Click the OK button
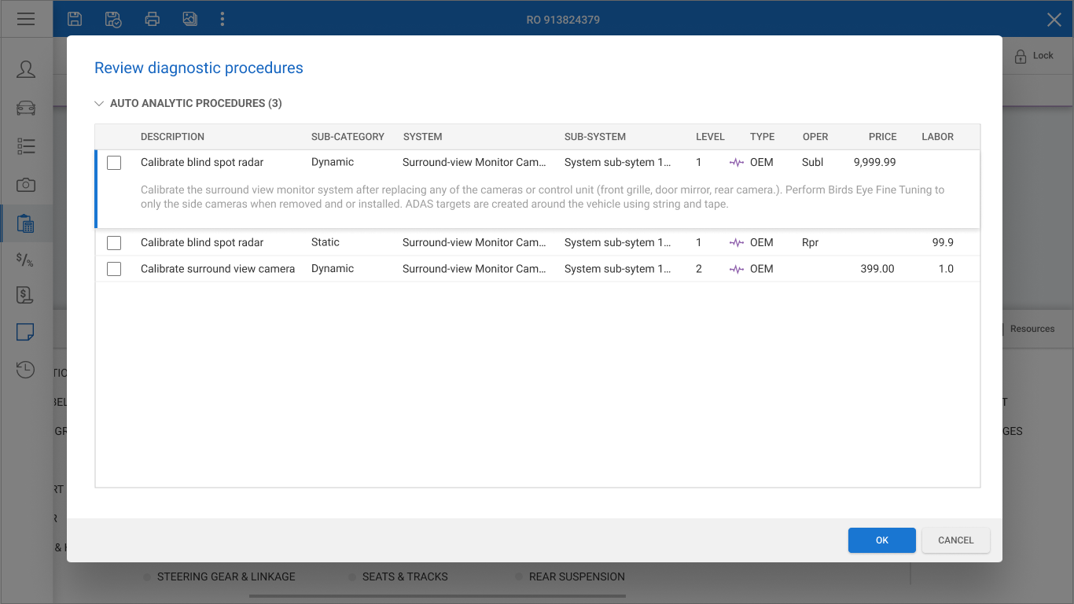 (x=882, y=540)
